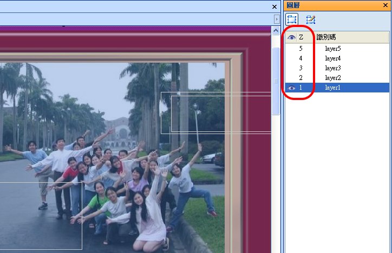Select layer3 in the layers list

tap(332, 68)
